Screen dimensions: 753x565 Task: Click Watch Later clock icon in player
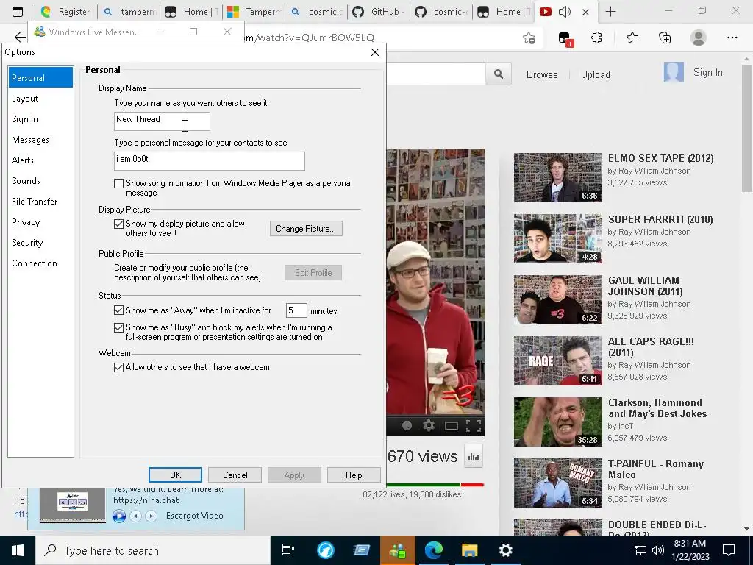[x=407, y=425]
